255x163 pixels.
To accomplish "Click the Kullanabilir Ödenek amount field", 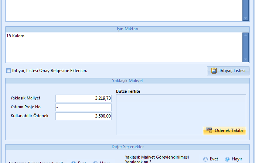I will pos(83,116).
